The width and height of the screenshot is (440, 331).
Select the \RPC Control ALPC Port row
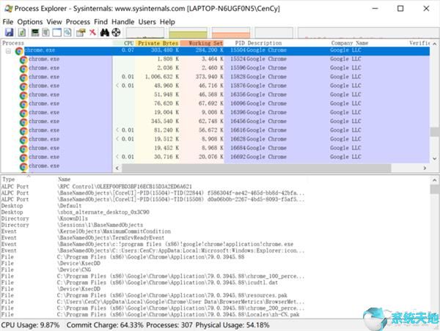[x=215, y=187]
